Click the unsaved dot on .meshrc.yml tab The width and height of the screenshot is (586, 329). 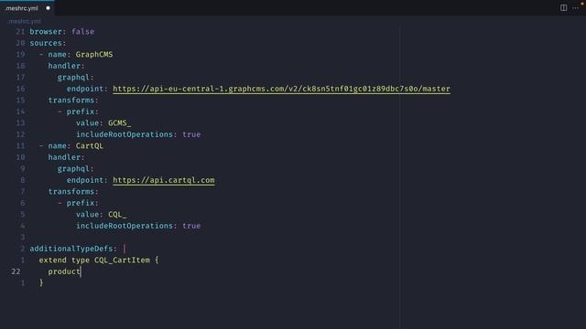pyautogui.click(x=48, y=8)
